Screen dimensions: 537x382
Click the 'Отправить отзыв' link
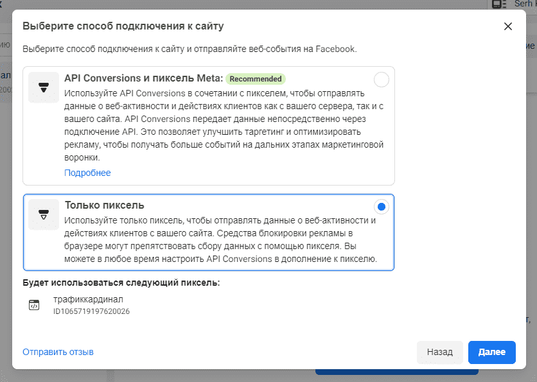pos(58,352)
